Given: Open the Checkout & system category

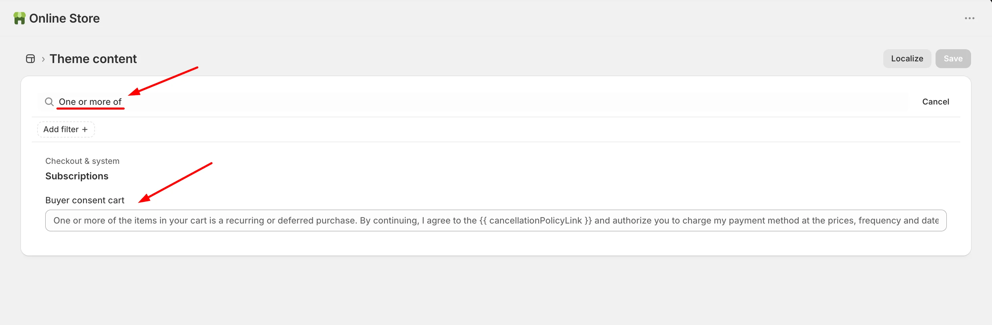Looking at the screenshot, I should coord(82,161).
